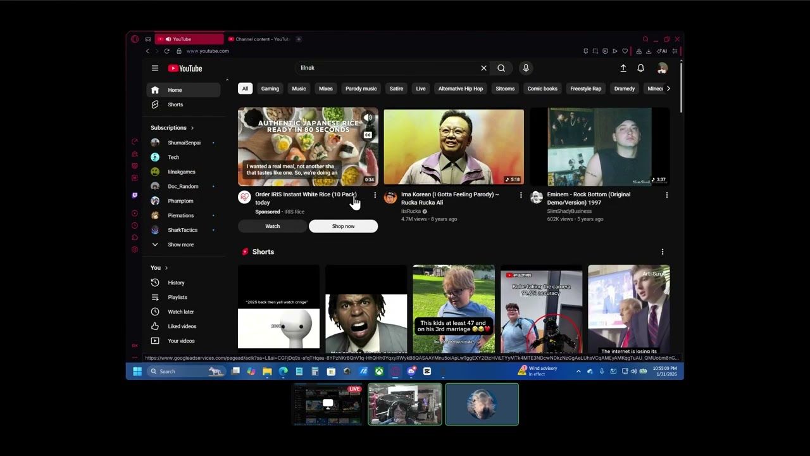The height and width of the screenshot is (456, 810).
Task: Open SharkTactics subscription channel
Action: pos(184,230)
